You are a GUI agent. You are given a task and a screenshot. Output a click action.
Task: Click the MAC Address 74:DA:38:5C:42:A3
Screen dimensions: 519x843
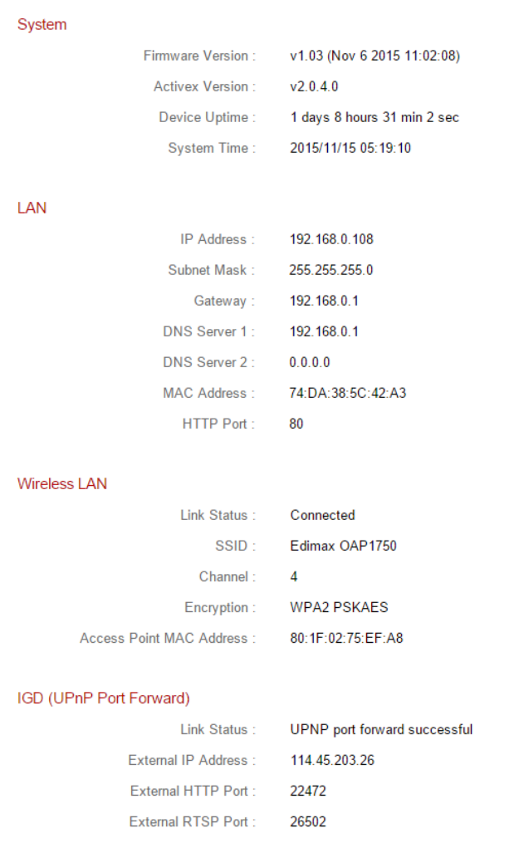pos(348,394)
